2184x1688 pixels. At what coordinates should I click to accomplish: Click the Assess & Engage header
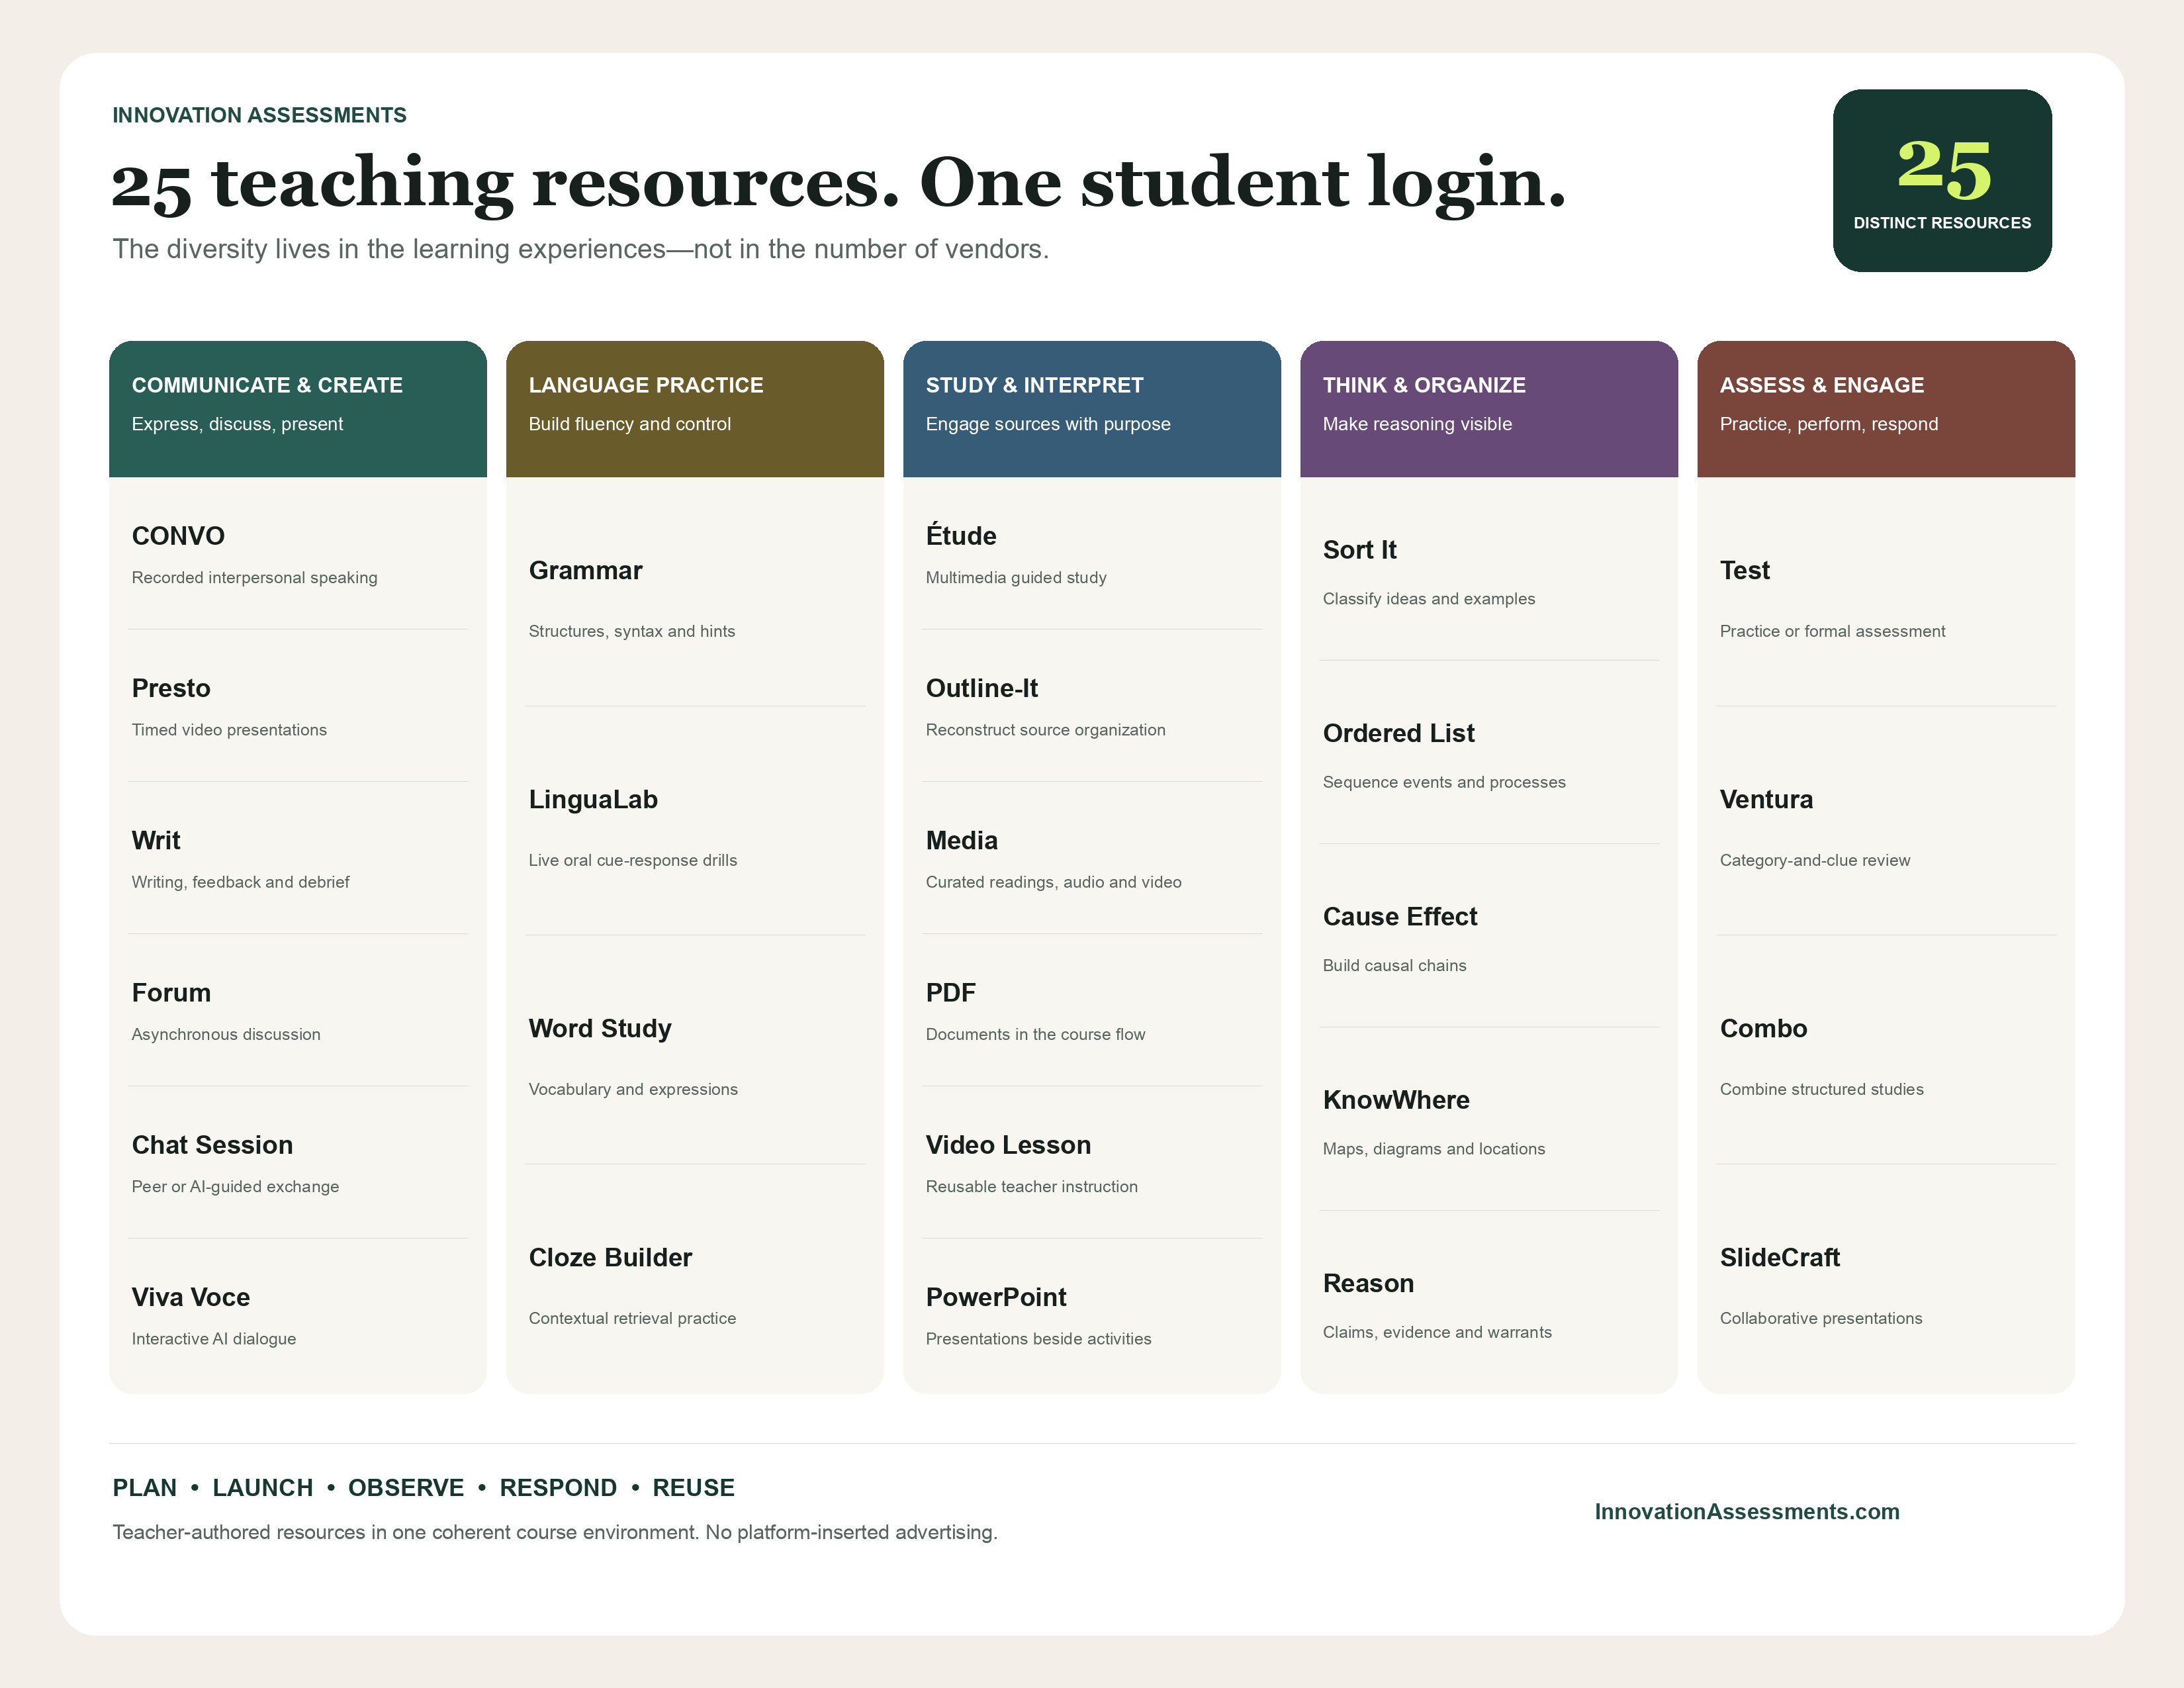coord(1886,409)
